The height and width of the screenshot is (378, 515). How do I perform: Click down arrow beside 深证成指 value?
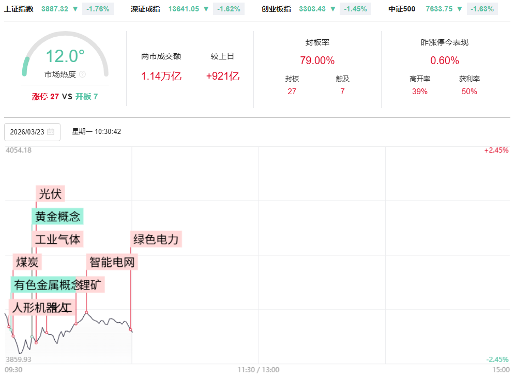tap(206, 9)
